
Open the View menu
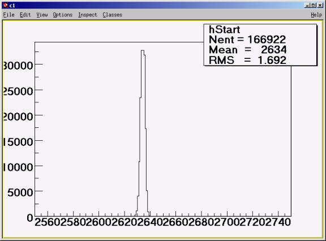(42, 15)
